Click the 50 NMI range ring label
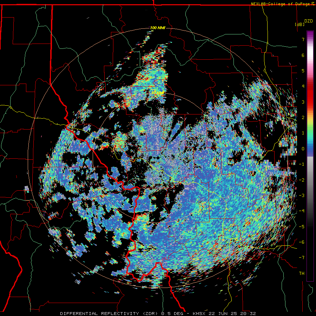This screenshot has height=316, width=316. pos(158,93)
